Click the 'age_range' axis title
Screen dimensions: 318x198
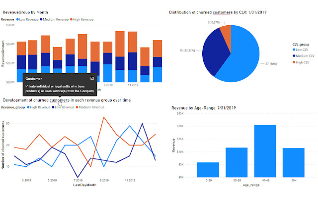(x=251, y=185)
